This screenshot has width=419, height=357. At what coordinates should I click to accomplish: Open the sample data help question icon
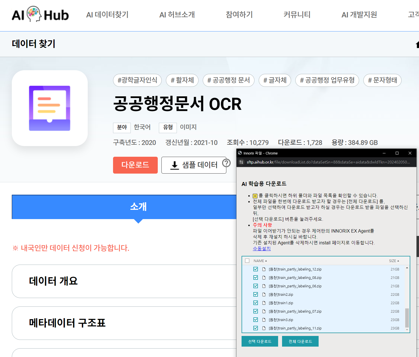click(226, 163)
